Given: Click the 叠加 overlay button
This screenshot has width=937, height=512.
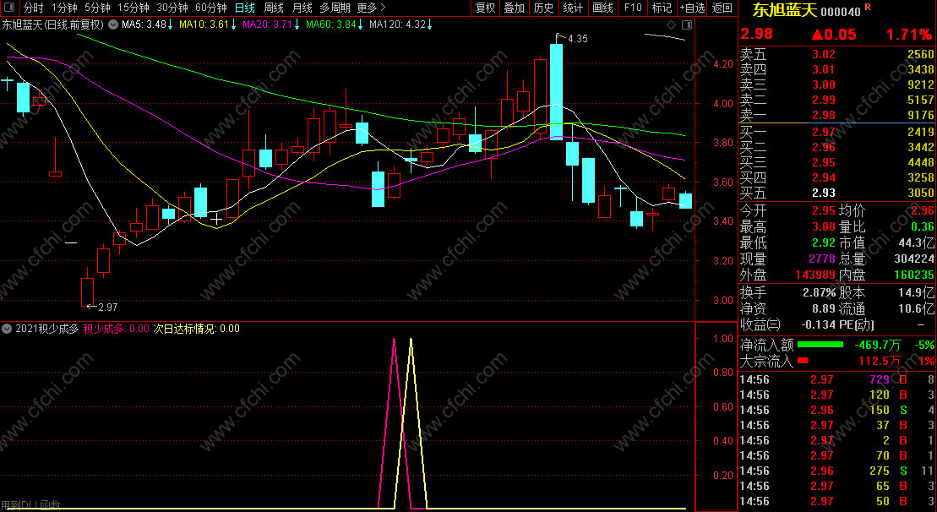Looking at the screenshot, I should pos(514,8).
